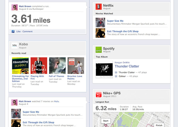Image resolution: width=178 pixels, height=127 pixels.
Task: Open the Super Size Me thumbnail in the Netflix card
Action: tap(100, 22)
